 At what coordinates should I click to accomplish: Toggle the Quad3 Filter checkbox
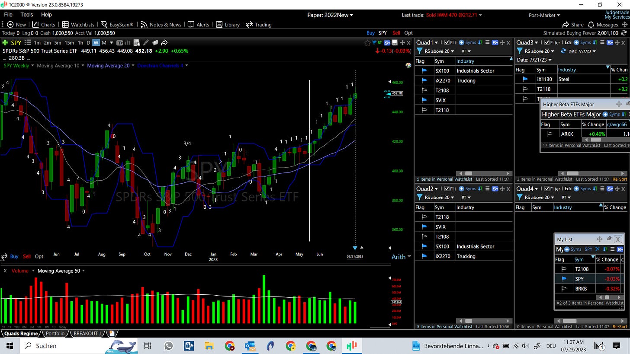tap(547, 42)
